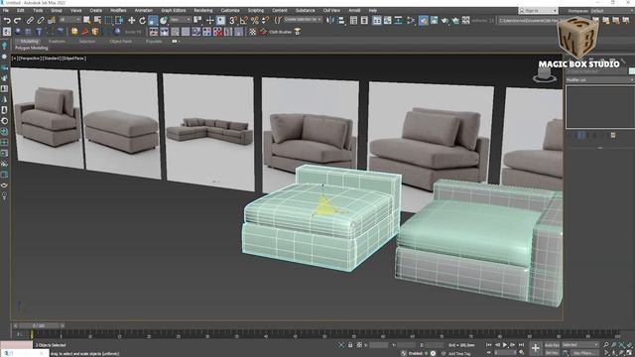635x357 pixels.
Task: Toggle 3D Snaps
Action: point(233,20)
